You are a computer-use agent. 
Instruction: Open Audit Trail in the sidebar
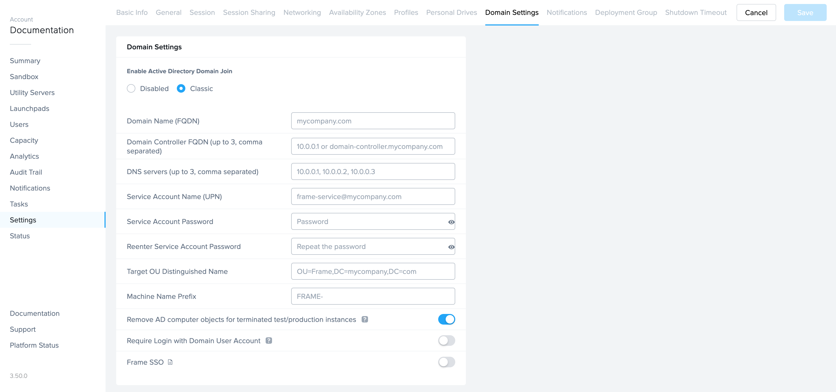[x=26, y=172]
